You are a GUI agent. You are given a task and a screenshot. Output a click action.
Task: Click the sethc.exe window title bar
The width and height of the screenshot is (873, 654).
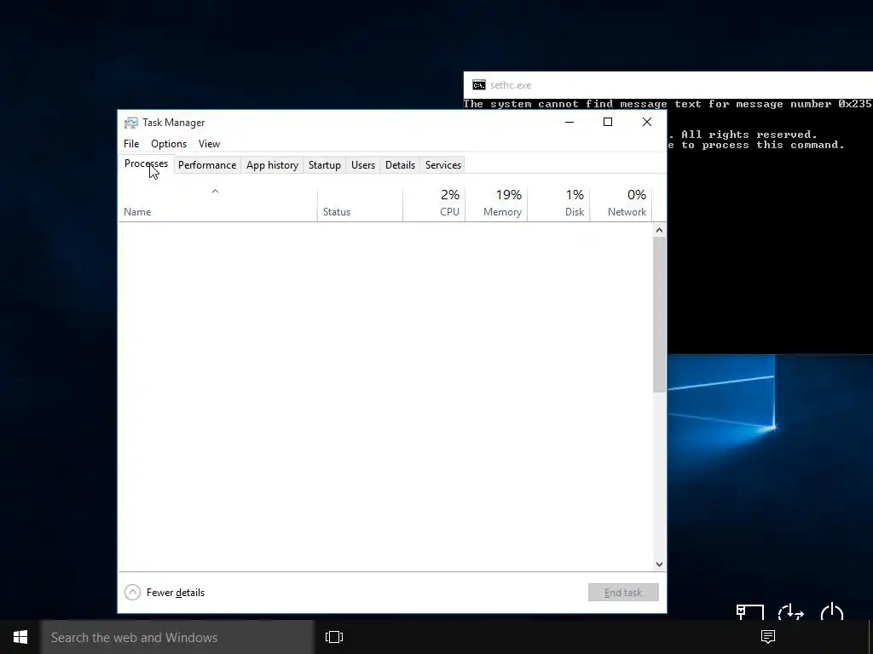pyautogui.click(x=668, y=85)
